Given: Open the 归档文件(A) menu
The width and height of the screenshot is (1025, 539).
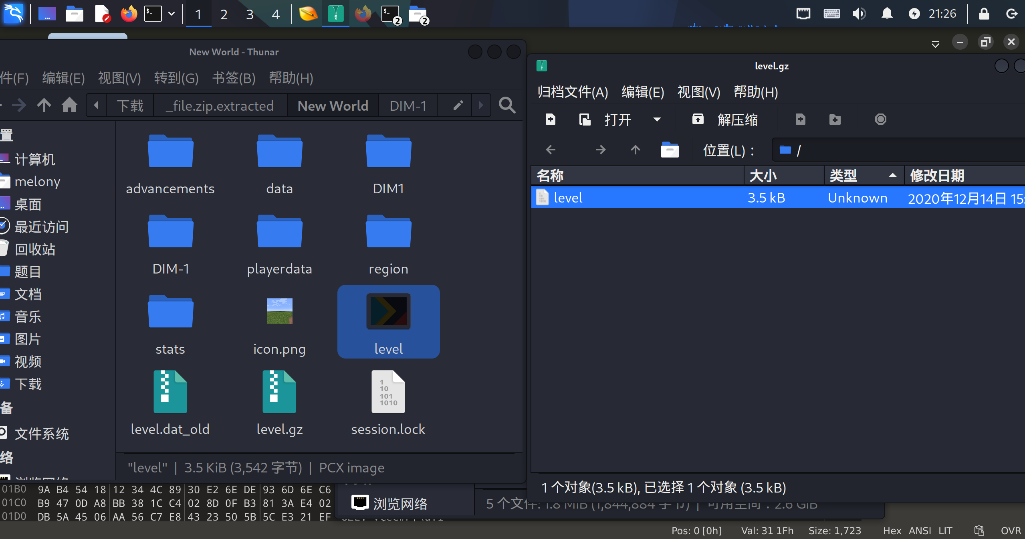Looking at the screenshot, I should [573, 92].
